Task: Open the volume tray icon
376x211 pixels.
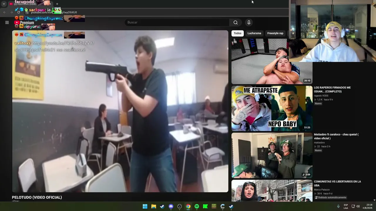Action: 358,206
